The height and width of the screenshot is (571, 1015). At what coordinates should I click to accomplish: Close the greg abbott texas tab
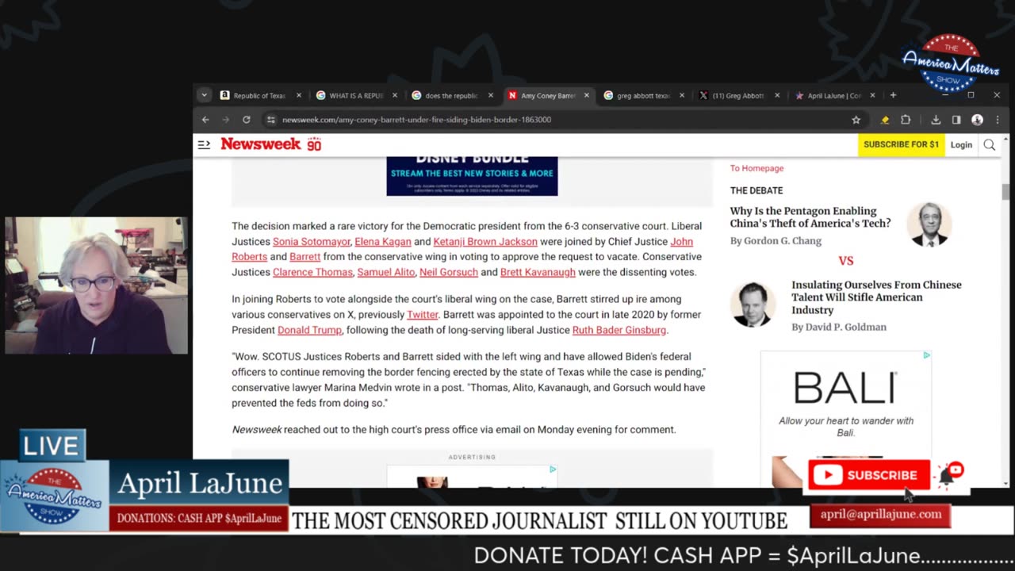(x=683, y=95)
